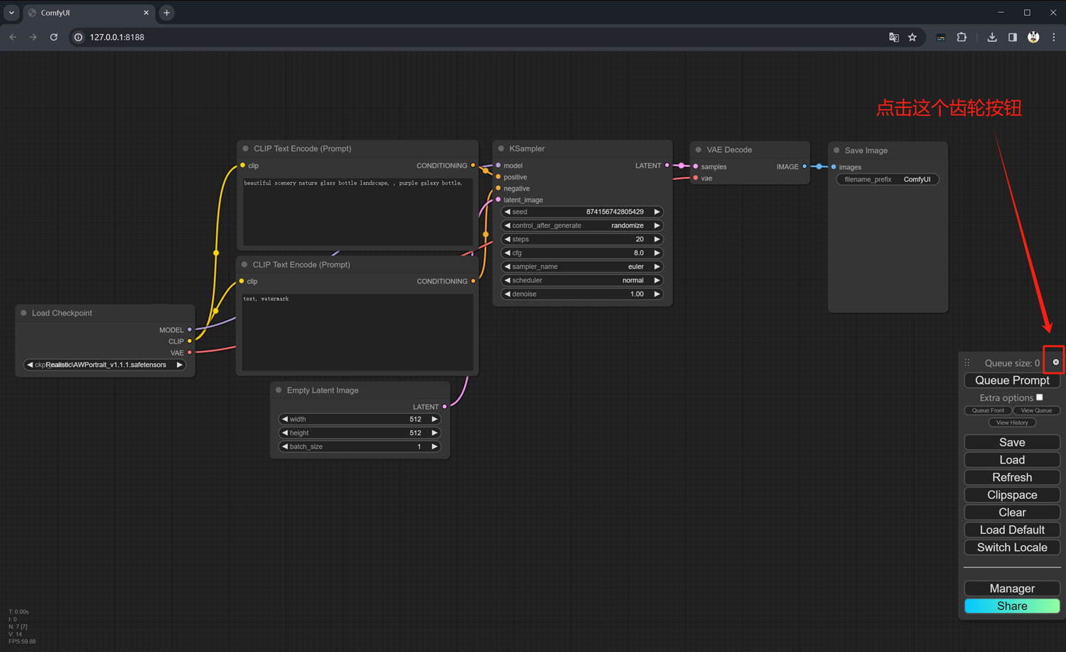This screenshot has width=1066, height=652.
Task: Click the Queue Prompt button
Action: [x=1012, y=380]
